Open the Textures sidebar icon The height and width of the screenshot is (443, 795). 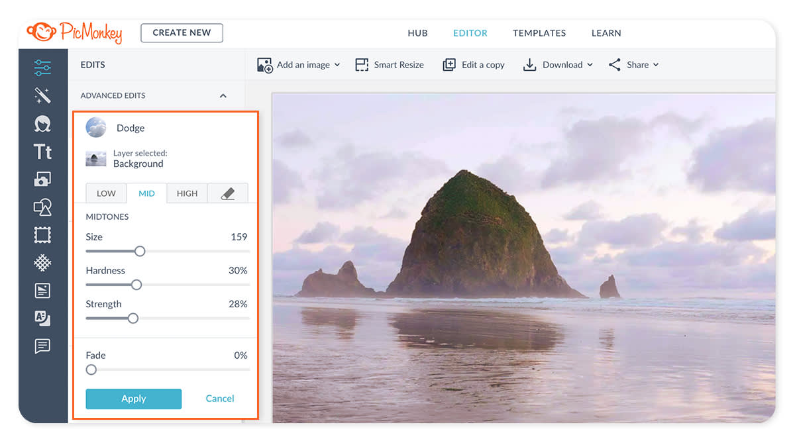click(42, 263)
